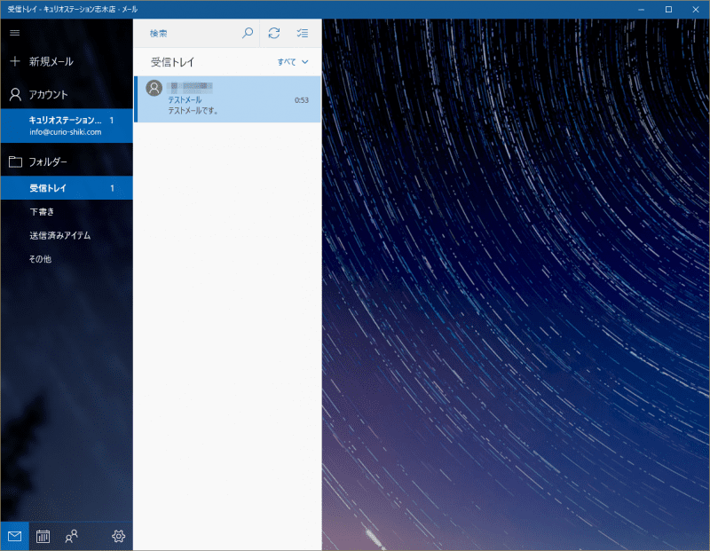
Task: Click the person icon beside アカウント
Action: [15, 94]
